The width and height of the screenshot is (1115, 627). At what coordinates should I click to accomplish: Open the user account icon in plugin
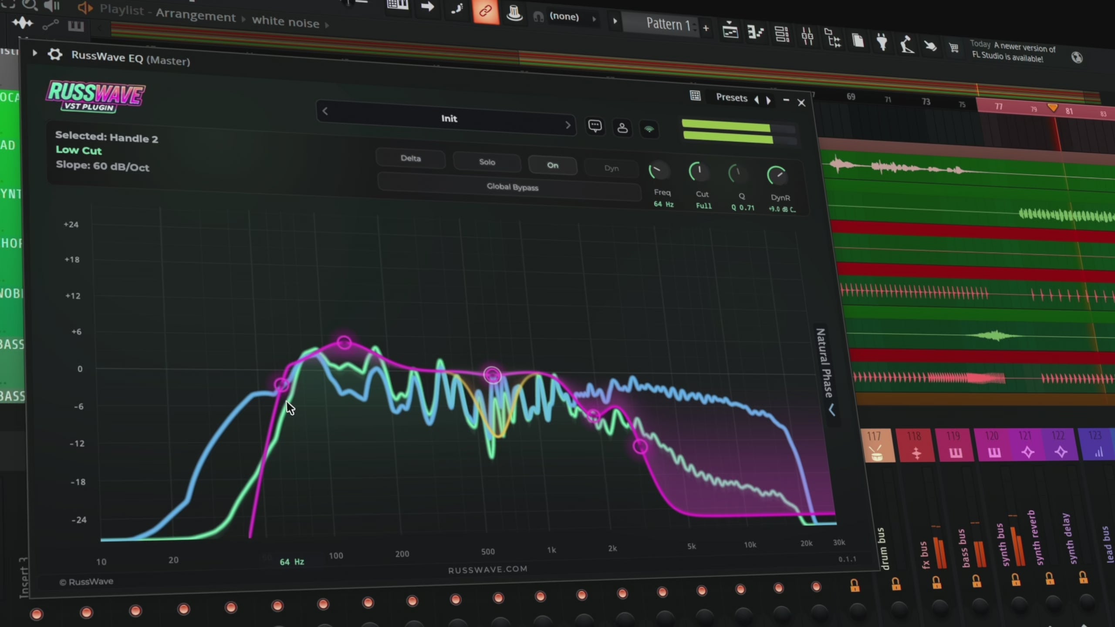pyautogui.click(x=622, y=128)
